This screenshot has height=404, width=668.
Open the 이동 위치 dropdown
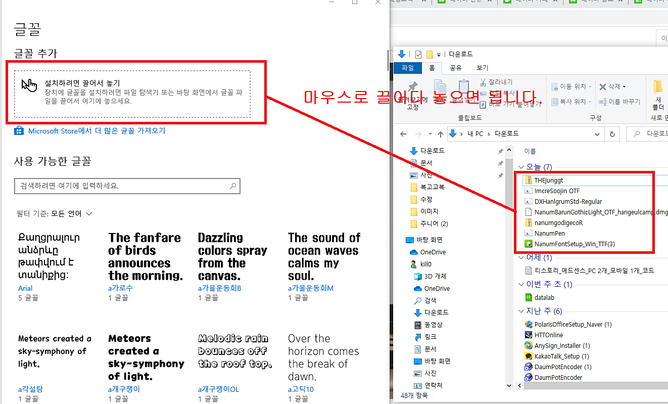click(x=571, y=86)
